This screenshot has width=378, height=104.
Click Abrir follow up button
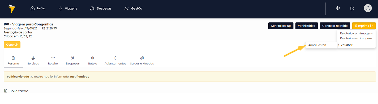point(281,26)
